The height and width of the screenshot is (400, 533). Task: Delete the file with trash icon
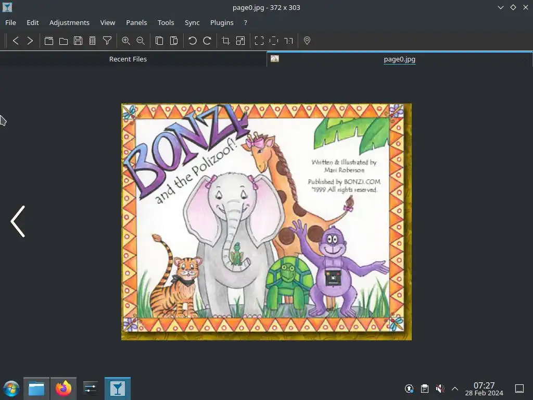pyautogui.click(x=93, y=41)
